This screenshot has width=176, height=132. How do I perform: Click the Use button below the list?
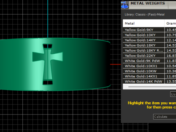point(173,94)
